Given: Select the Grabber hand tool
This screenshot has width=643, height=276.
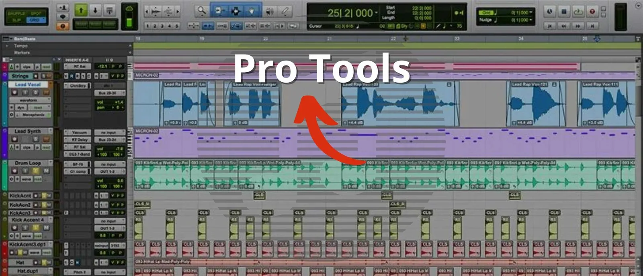Looking at the screenshot, I should pos(252,11).
